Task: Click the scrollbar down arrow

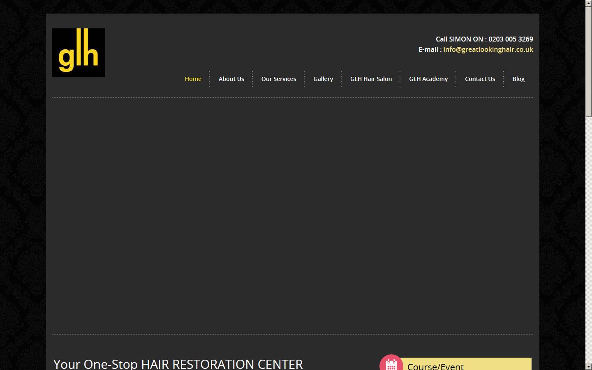Action: [588, 366]
